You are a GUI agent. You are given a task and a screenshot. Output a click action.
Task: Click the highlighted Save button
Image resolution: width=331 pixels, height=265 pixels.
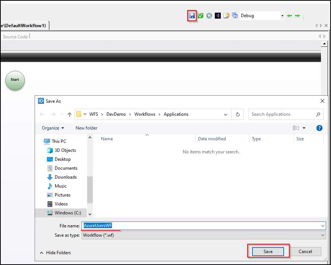(x=268, y=251)
